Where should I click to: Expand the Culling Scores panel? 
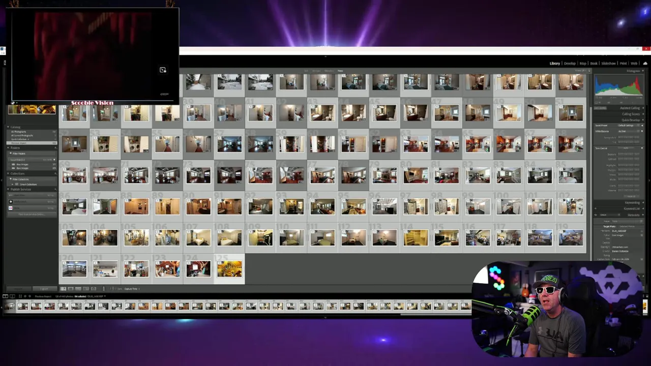[643, 114]
